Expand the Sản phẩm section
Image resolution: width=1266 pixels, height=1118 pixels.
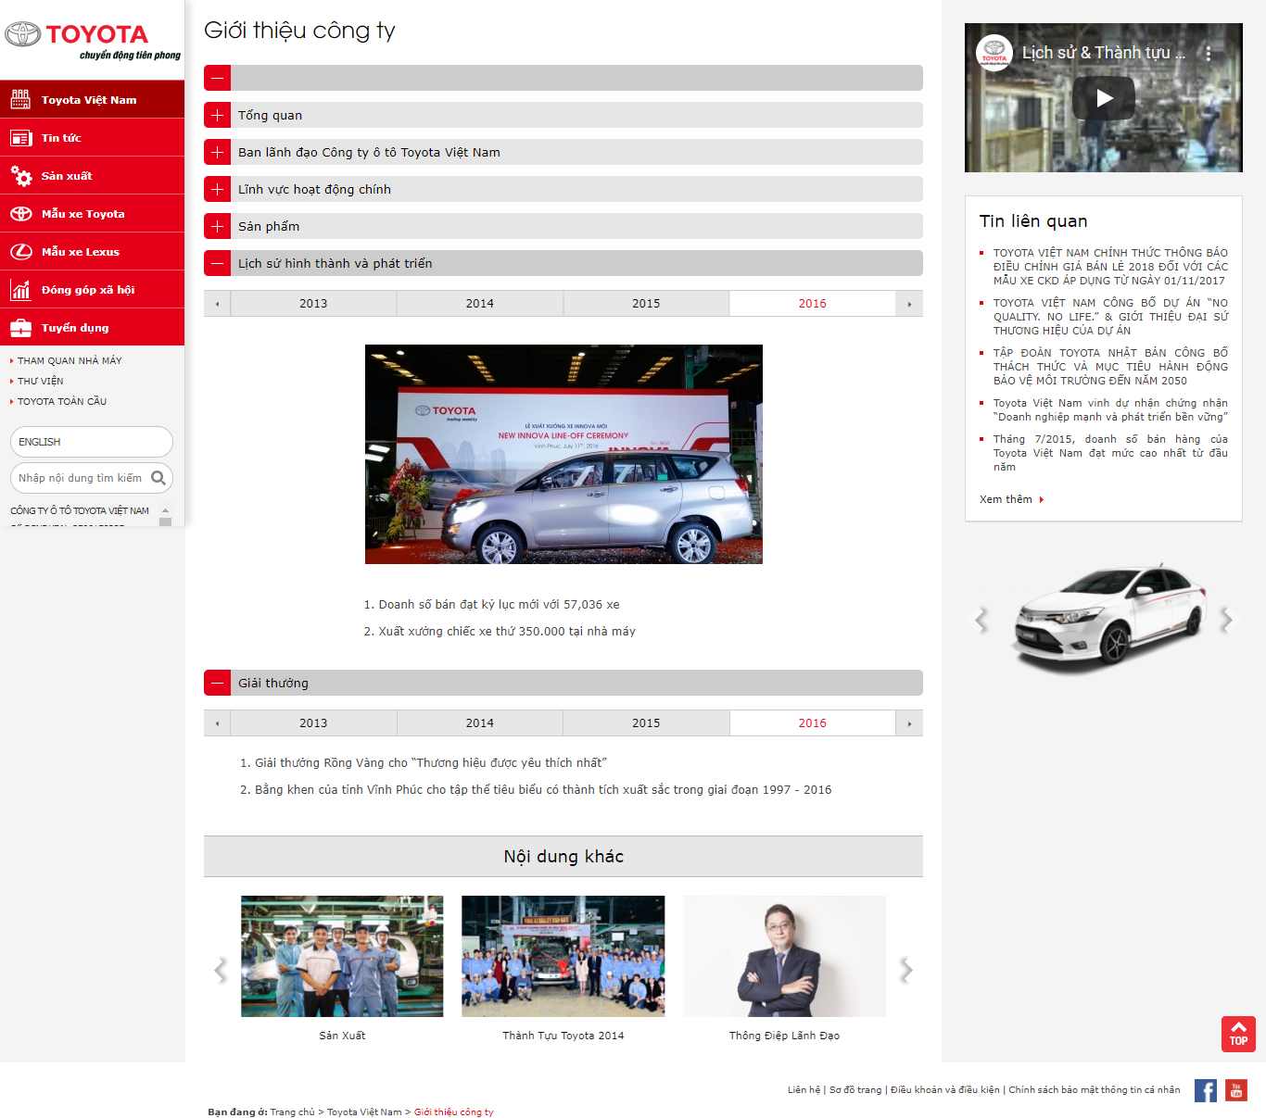coord(217,226)
